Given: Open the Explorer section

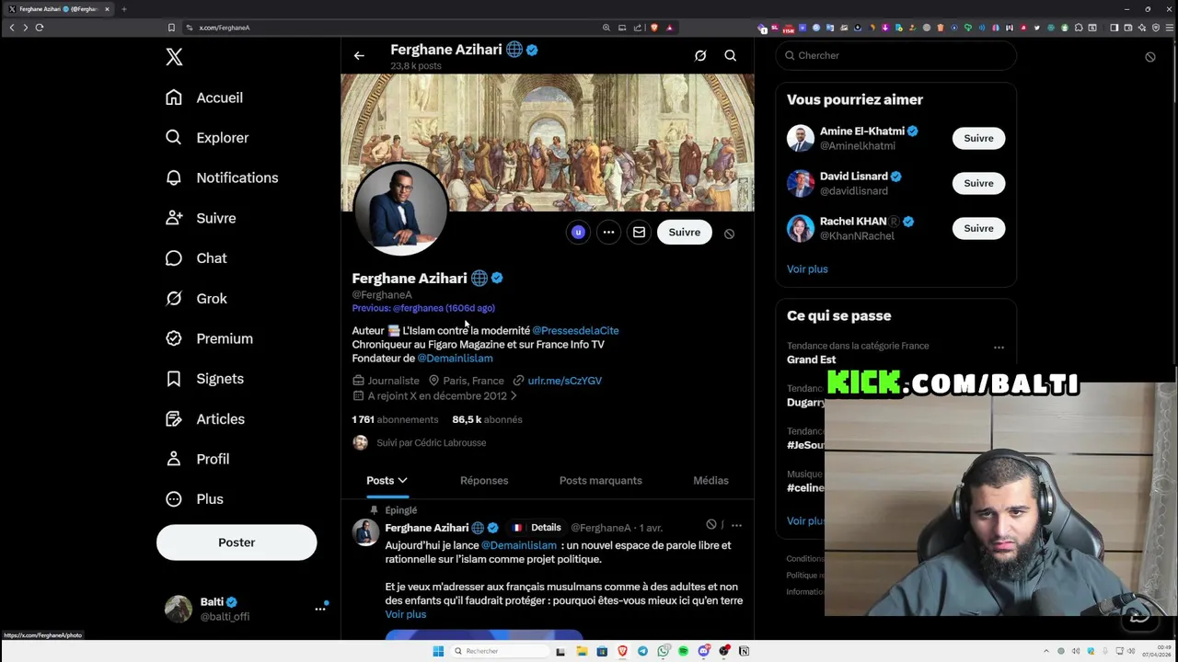Looking at the screenshot, I should pyautogui.click(x=207, y=138).
